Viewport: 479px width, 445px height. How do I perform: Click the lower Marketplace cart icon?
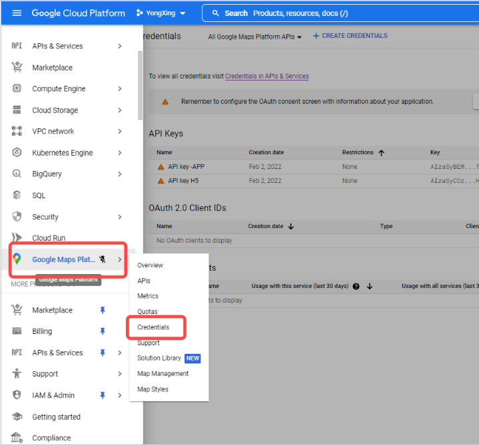17,309
